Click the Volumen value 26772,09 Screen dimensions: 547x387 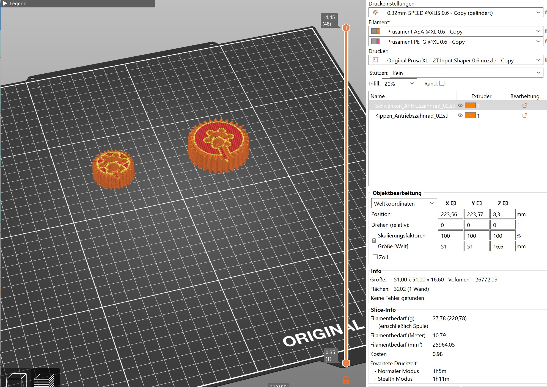[x=486, y=280]
